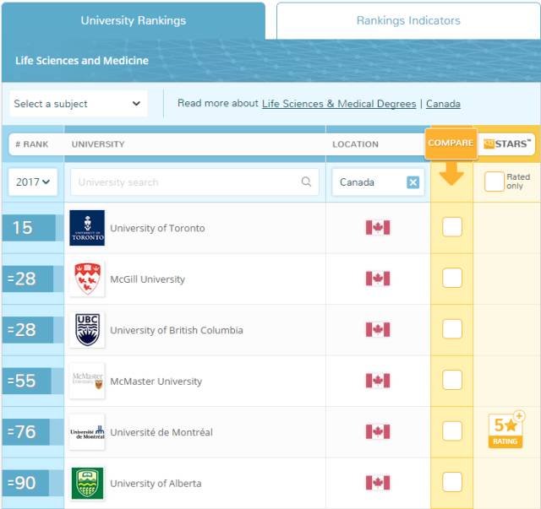Screen dimensions: 541x509
Task: Tick compare checkbox for Université de Montréal
Action: pos(452,430)
